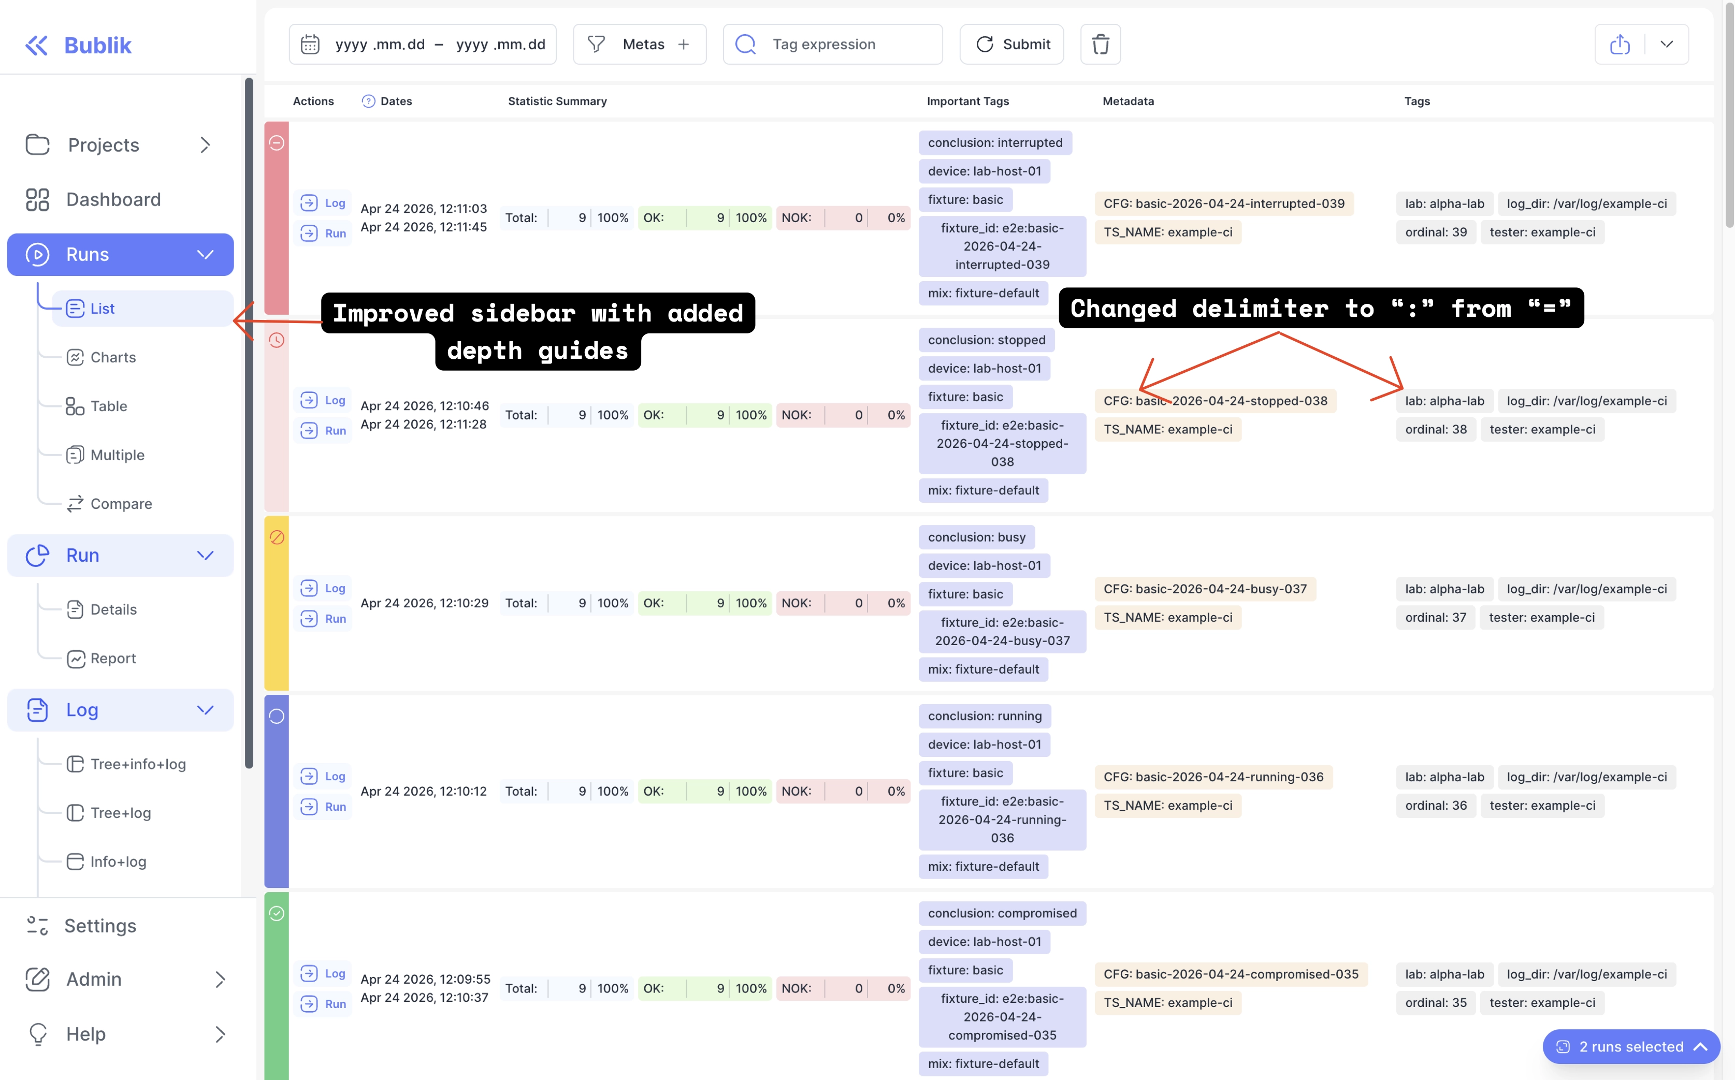
Task: Focus the Tag expression search field
Action: coord(832,45)
